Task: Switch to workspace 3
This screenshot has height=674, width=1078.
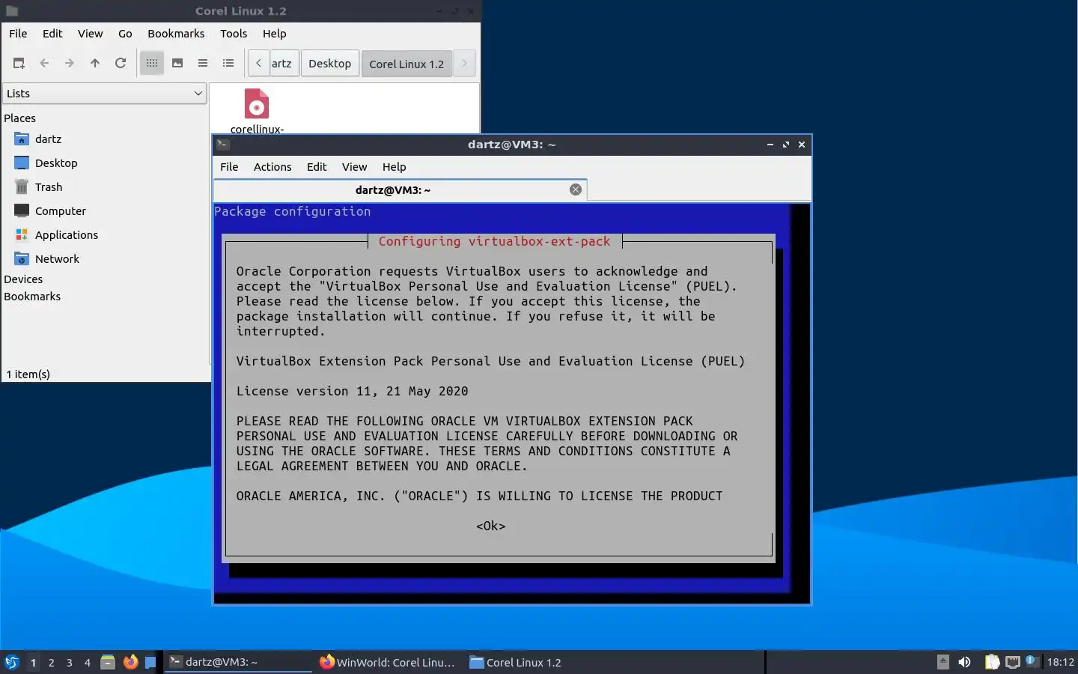Action: pos(69,662)
